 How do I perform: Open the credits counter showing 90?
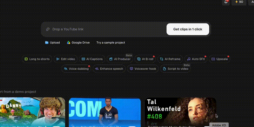[239, 2]
